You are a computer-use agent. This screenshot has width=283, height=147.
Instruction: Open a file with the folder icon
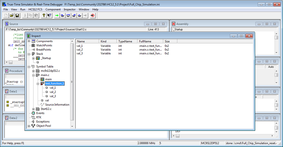click(12, 16)
